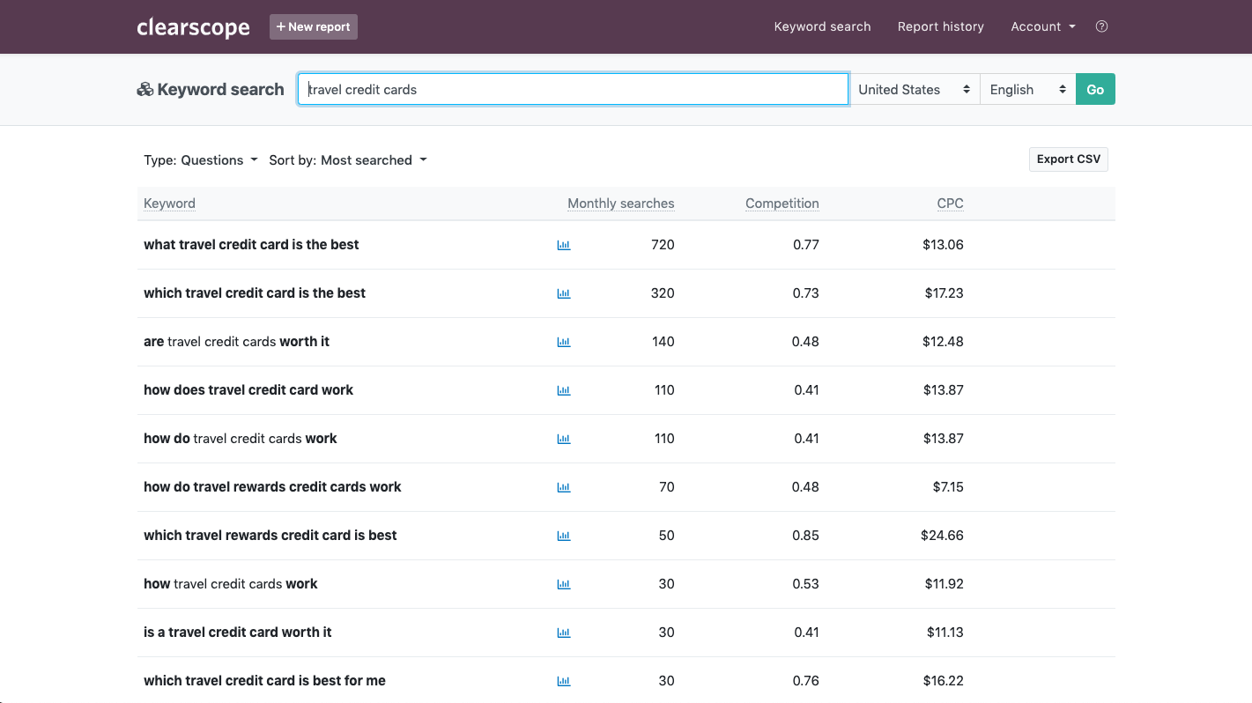
Task: Click the 0.73 competition value
Action: coord(805,293)
